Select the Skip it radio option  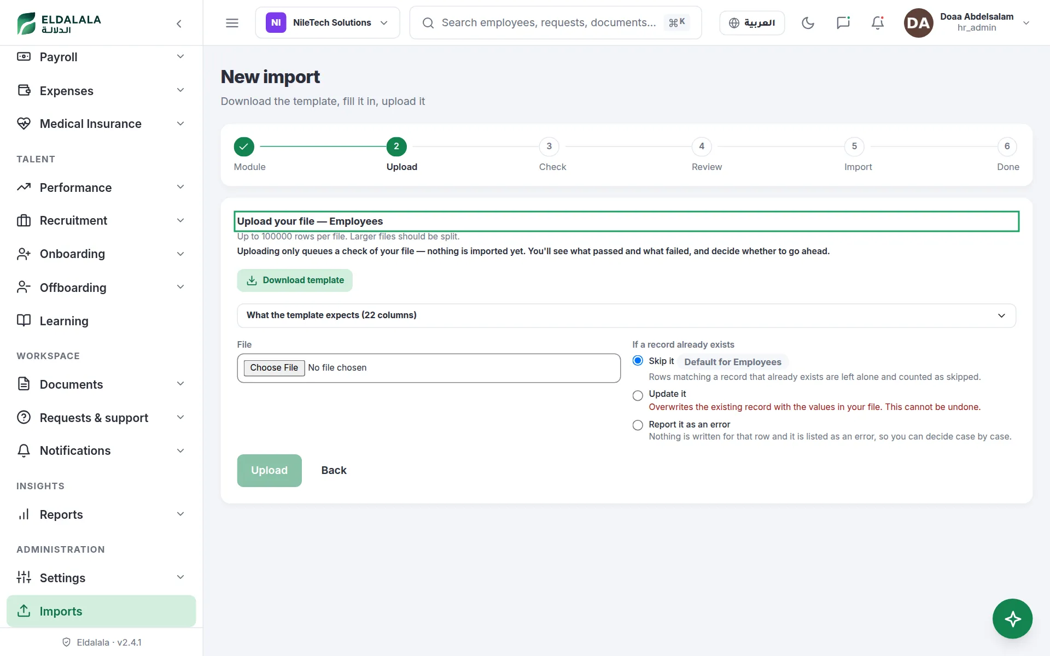click(638, 361)
